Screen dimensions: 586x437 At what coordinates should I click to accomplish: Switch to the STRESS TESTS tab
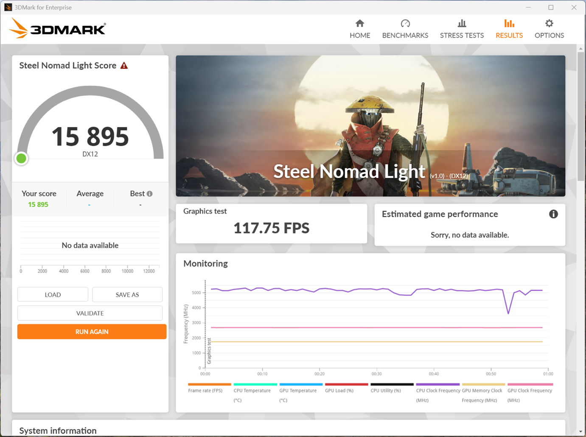click(x=462, y=29)
